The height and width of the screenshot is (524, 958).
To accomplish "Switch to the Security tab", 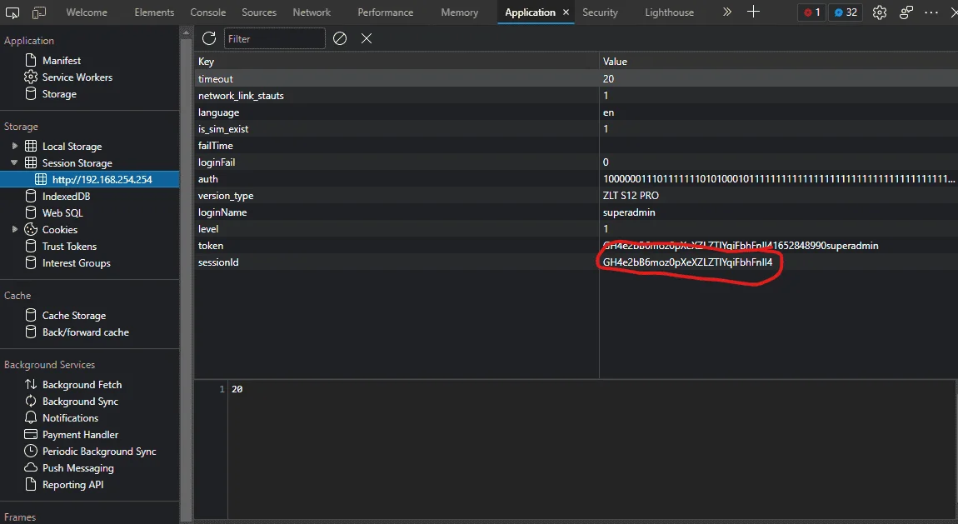I will [x=600, y=12].
